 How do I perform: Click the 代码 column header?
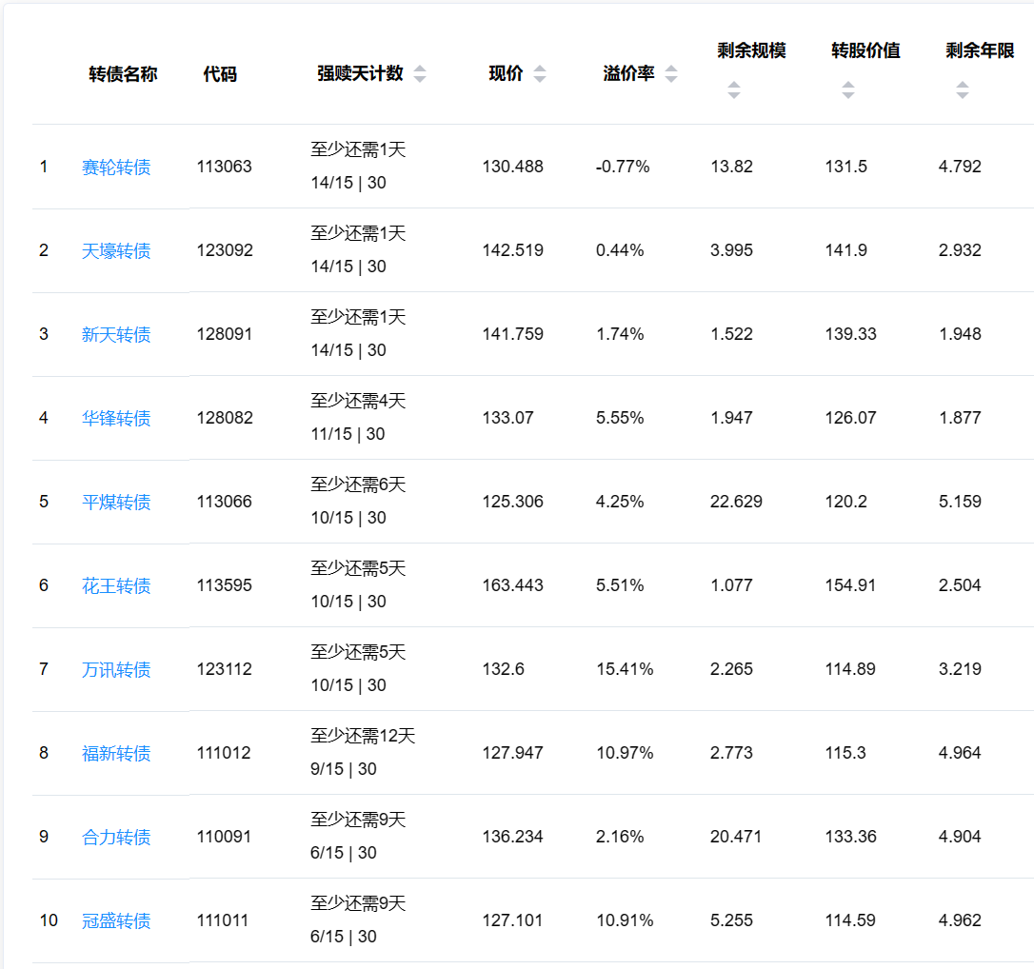[220, 74]
